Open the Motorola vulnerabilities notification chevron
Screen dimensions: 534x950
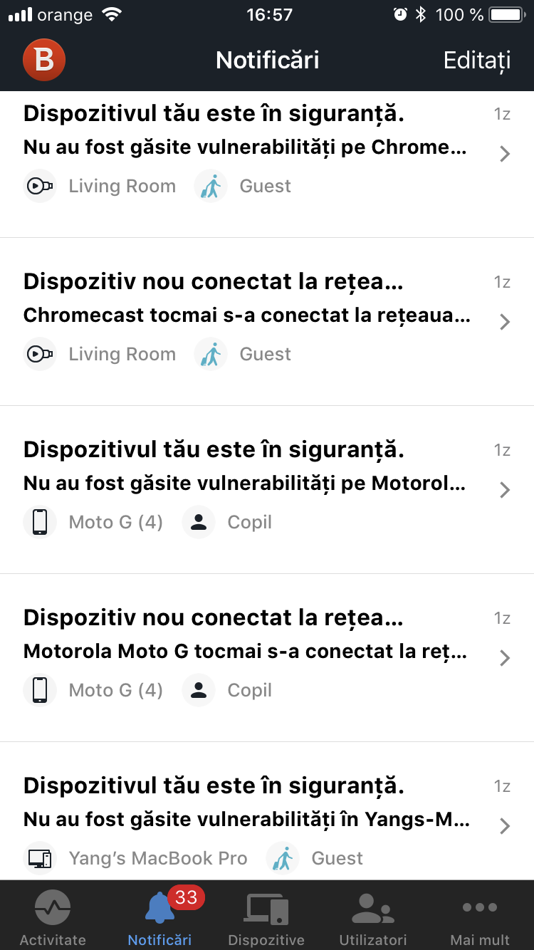tap(505, 490)
